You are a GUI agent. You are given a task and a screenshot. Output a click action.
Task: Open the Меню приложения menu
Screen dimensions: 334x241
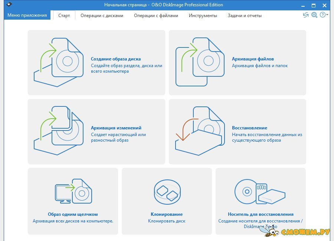pyautogui.click(x=27, y=15)
